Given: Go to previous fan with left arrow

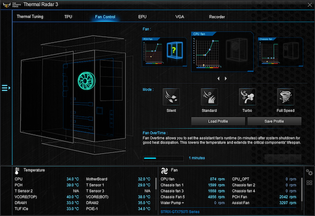Looking at the screenshot, I should (x=218, y=78).
